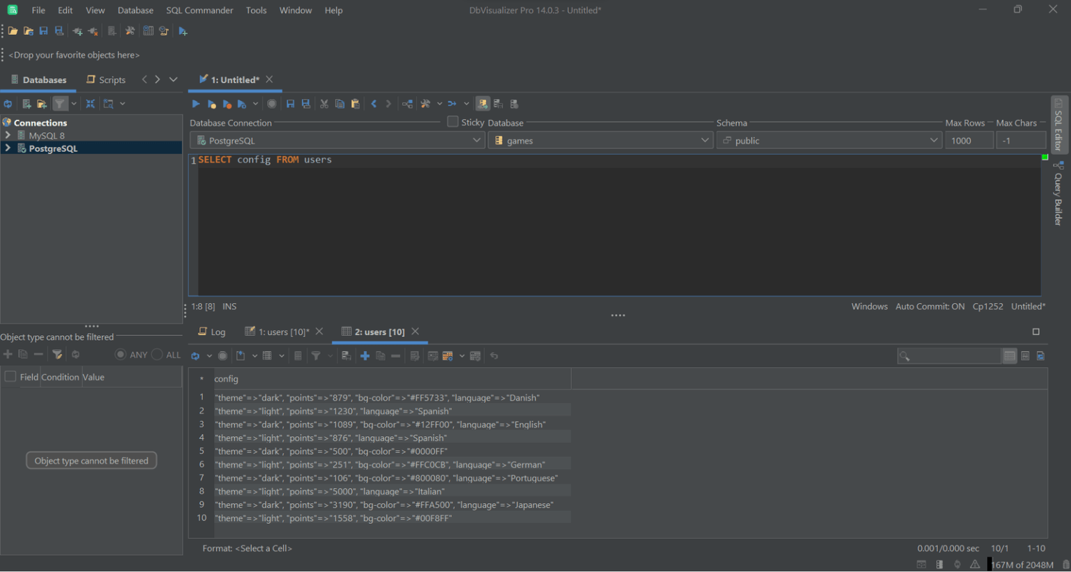This screenshot has height=572, width=1071.
Task: Click the create database connection plug icon
Action: [x=77, y=31]
